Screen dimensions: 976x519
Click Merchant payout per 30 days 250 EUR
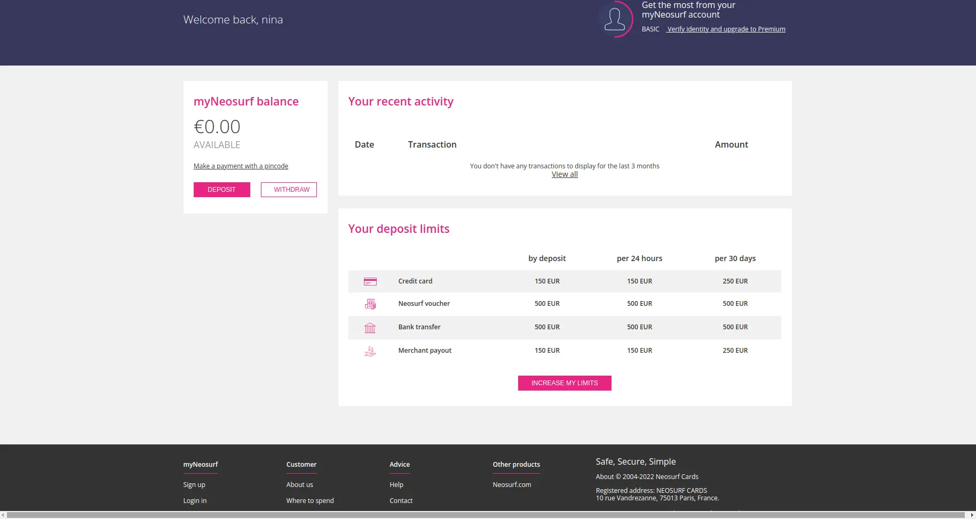pyautogui.click(x=735, y=351)
